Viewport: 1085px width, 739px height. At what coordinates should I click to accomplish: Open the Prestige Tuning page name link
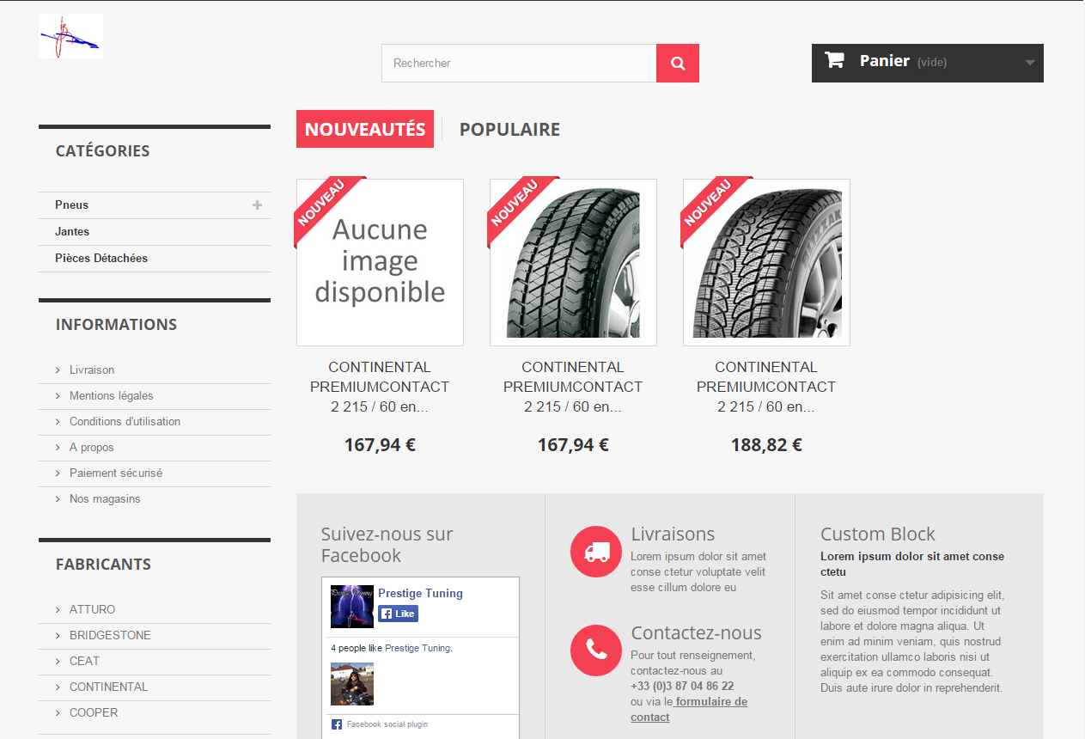click(420, 593)
